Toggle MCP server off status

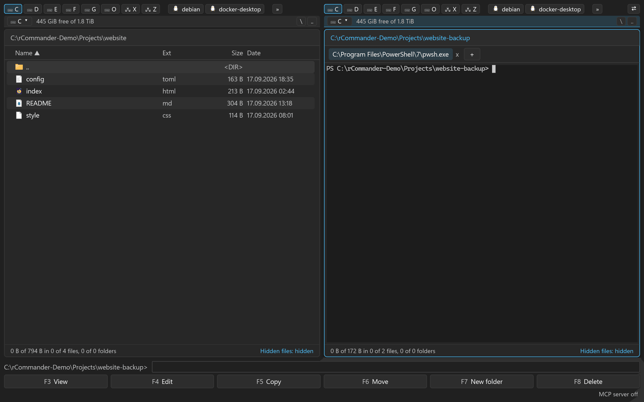(618, 394)
